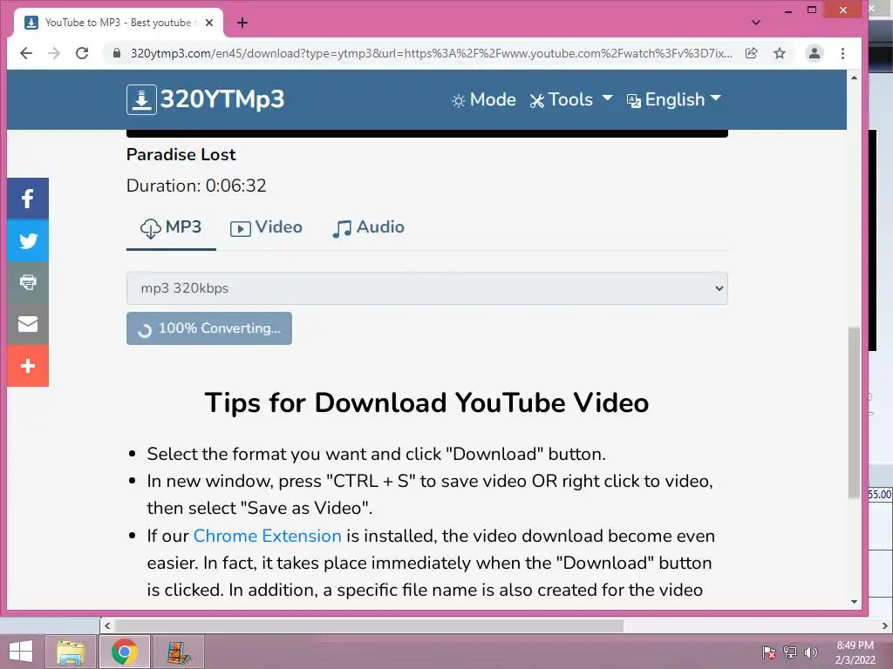Click the Action Center flag tray icon

coord(768,652)
